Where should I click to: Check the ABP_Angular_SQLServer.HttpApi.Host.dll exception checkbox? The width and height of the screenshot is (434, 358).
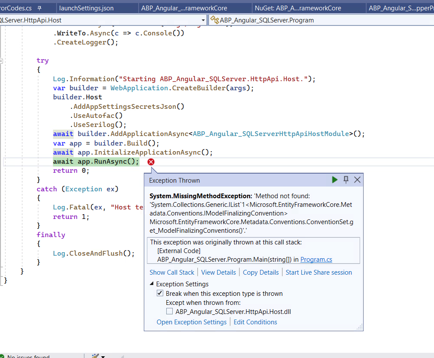170,311
